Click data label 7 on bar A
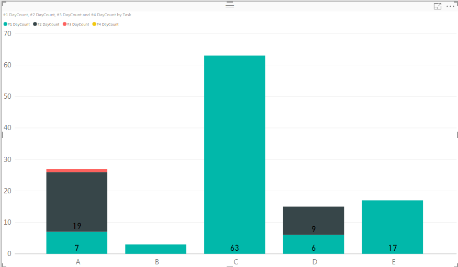 tap(77, 248)
